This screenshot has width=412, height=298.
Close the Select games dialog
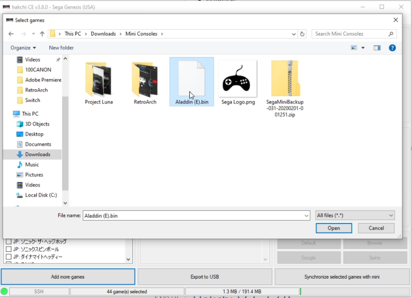pos(396,20)
